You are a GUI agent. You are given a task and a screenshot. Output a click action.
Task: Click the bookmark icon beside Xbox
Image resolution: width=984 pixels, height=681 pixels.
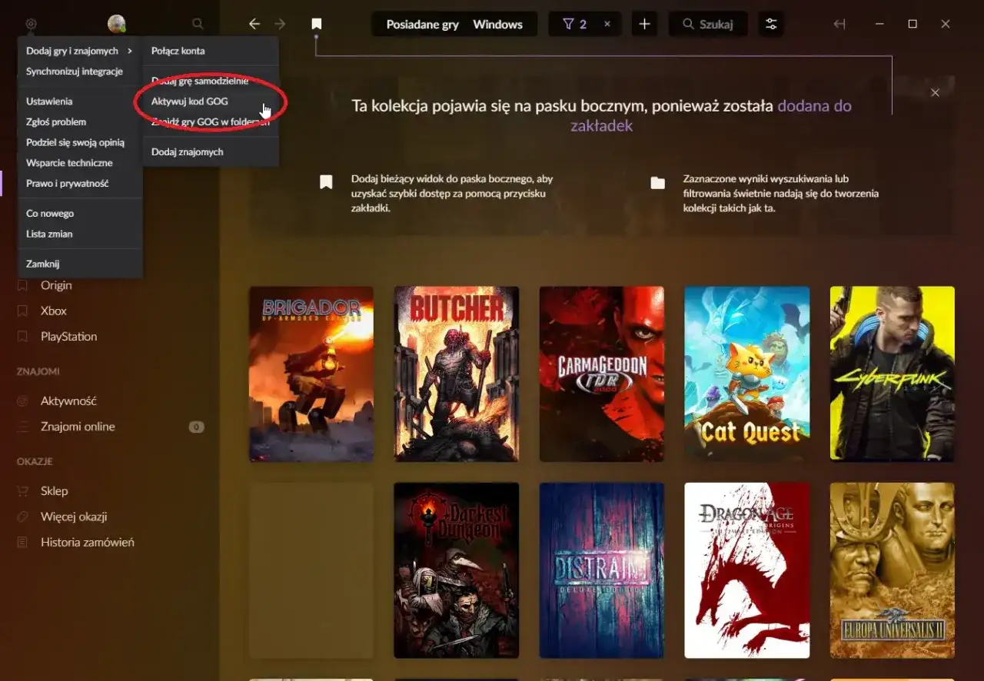coord(23,311)
